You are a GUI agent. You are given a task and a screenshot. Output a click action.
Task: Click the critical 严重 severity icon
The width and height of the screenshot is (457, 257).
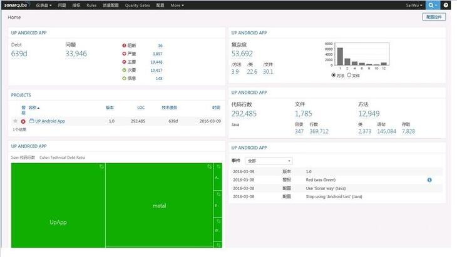(124, 54)
